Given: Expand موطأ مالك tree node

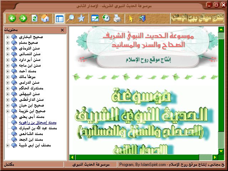Looking at the screenshot, I should pyautogui.click(x=7, y=77).
